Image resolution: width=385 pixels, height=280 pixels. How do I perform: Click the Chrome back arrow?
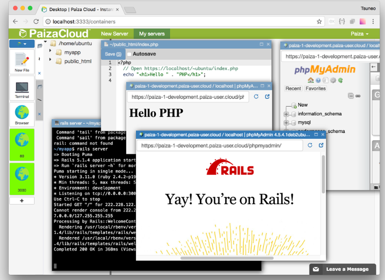15,22
